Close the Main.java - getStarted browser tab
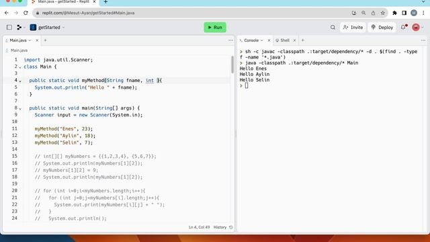The image size is (430, 242). [x=94, y=1]
